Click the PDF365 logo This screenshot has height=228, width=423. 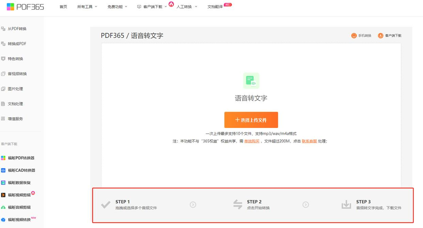(25, 6)
